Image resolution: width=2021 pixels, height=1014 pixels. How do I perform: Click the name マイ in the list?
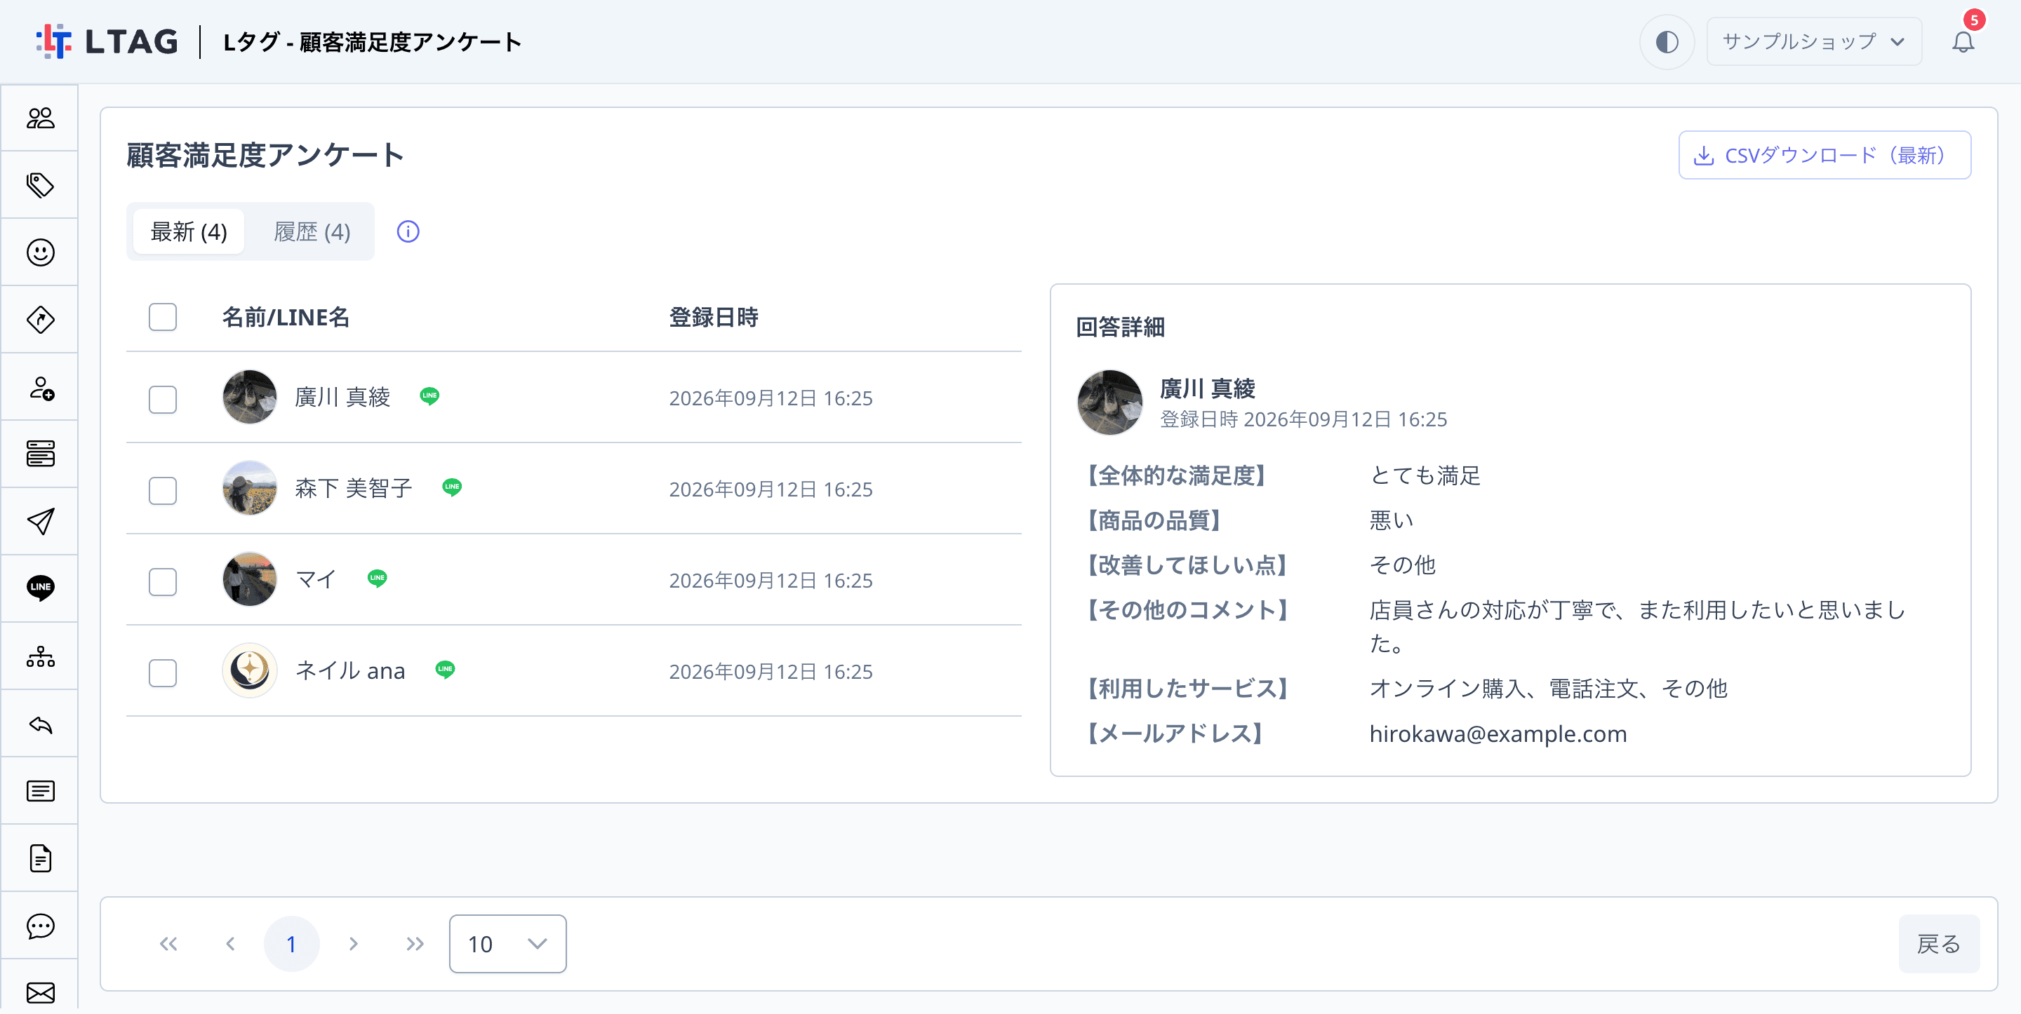coord(315,579)
